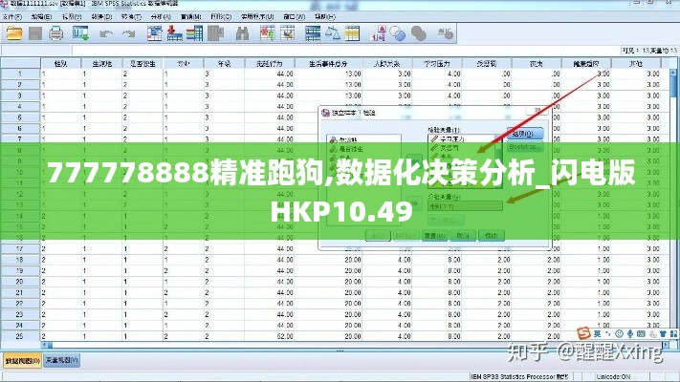Open the 转换(T) menu
Viewport: 680px width, 382px height.
(x=131, y=17)
